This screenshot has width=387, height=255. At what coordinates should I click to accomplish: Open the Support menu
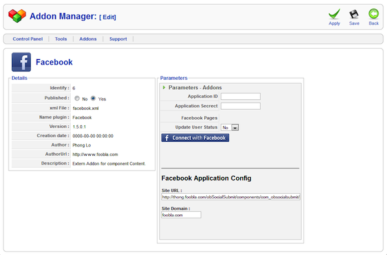pos(118,39)
